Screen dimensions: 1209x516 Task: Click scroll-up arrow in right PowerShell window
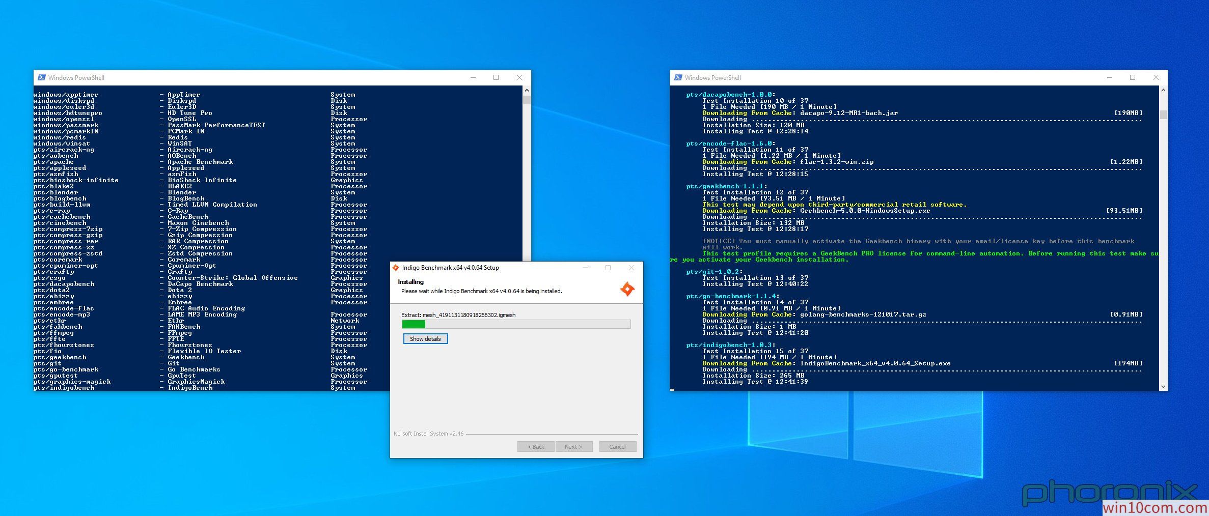click(1163, 90)
